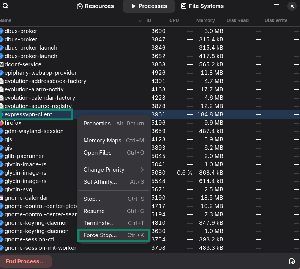300x269 pixels.
Task: Select the gnome-keyring-daemon row with ID 4810
Action: point(150,223)
